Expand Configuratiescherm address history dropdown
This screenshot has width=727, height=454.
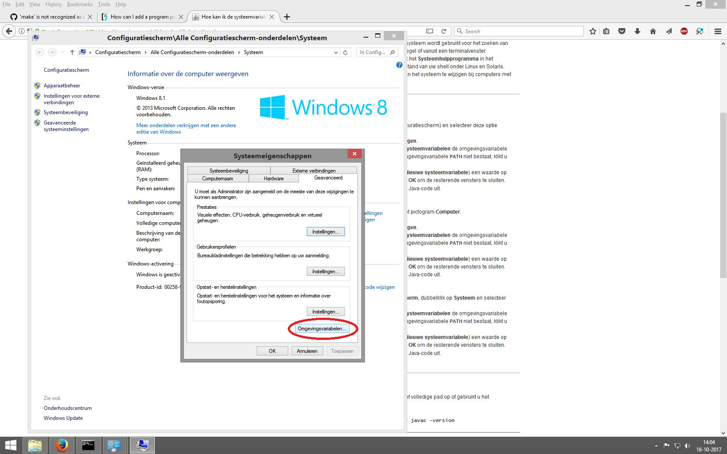click(336, 52)
